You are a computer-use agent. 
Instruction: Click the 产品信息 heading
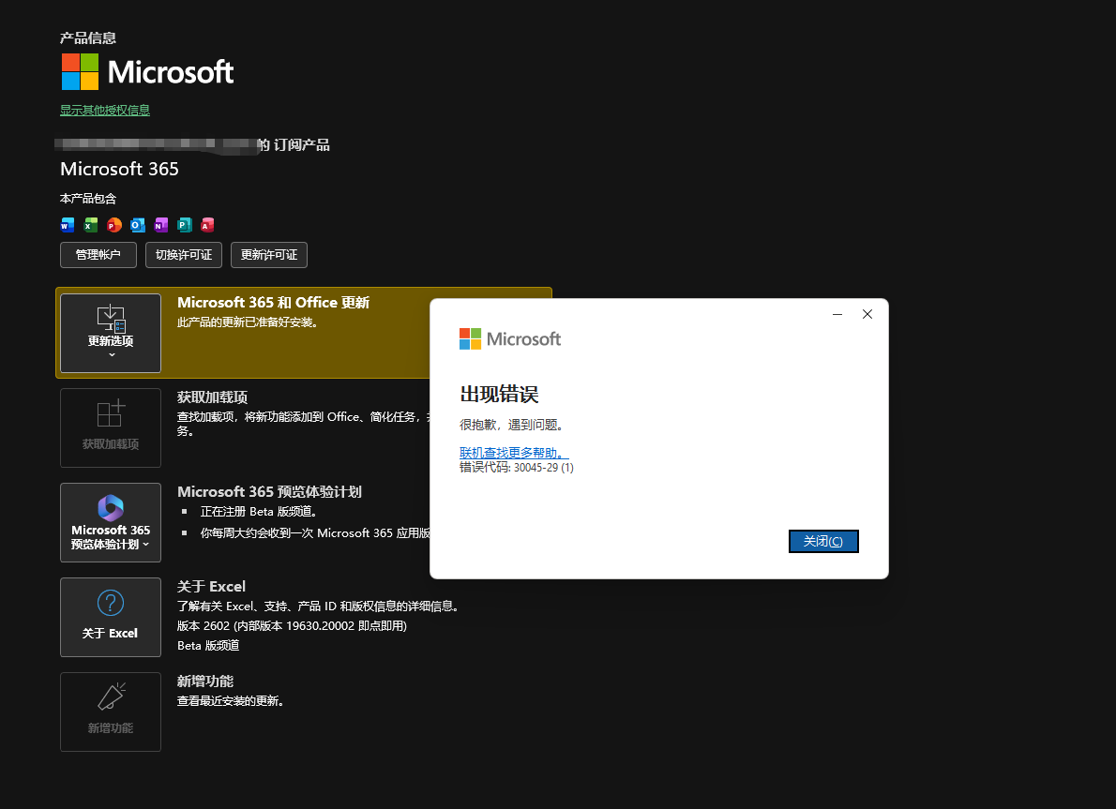pyautogui.click(x=88, y=38)
